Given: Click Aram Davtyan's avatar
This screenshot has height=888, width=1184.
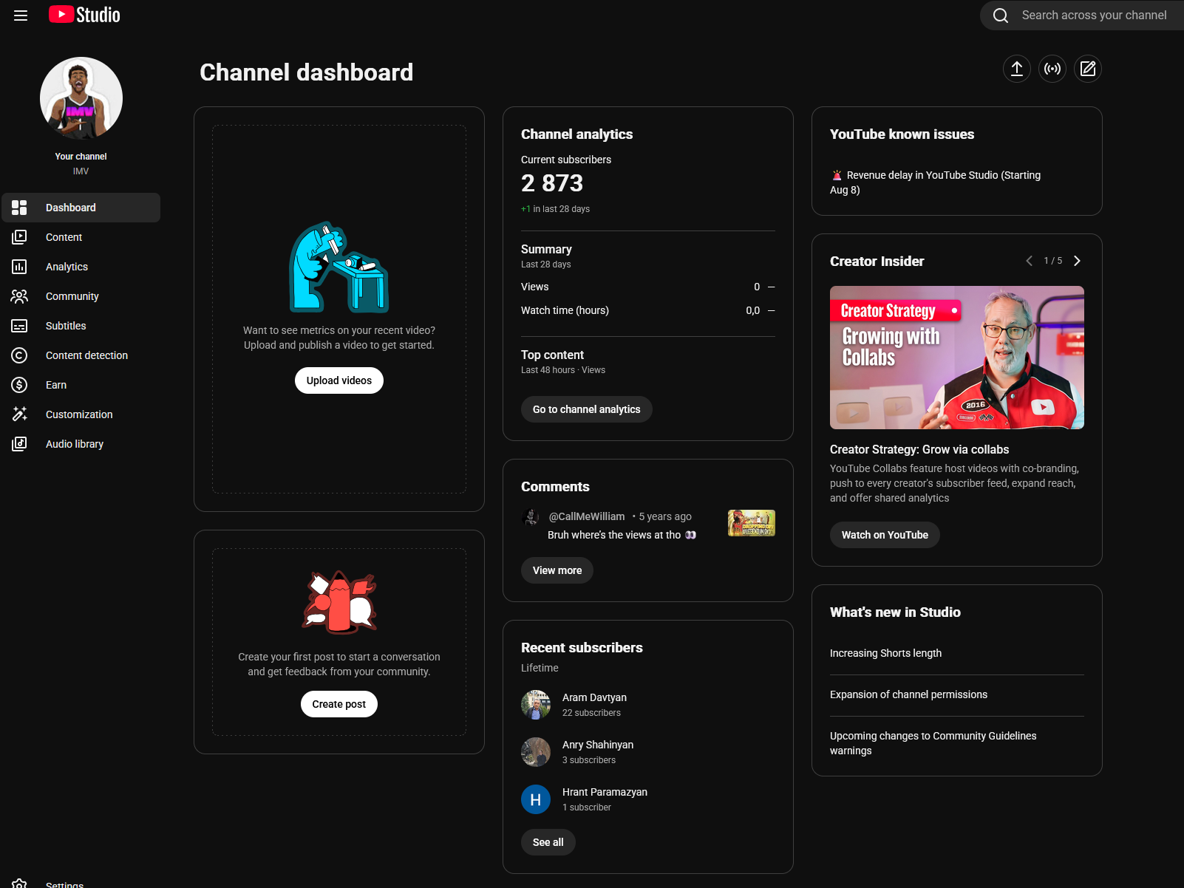Looking at the screenshot, I should [x=536, y=705].
